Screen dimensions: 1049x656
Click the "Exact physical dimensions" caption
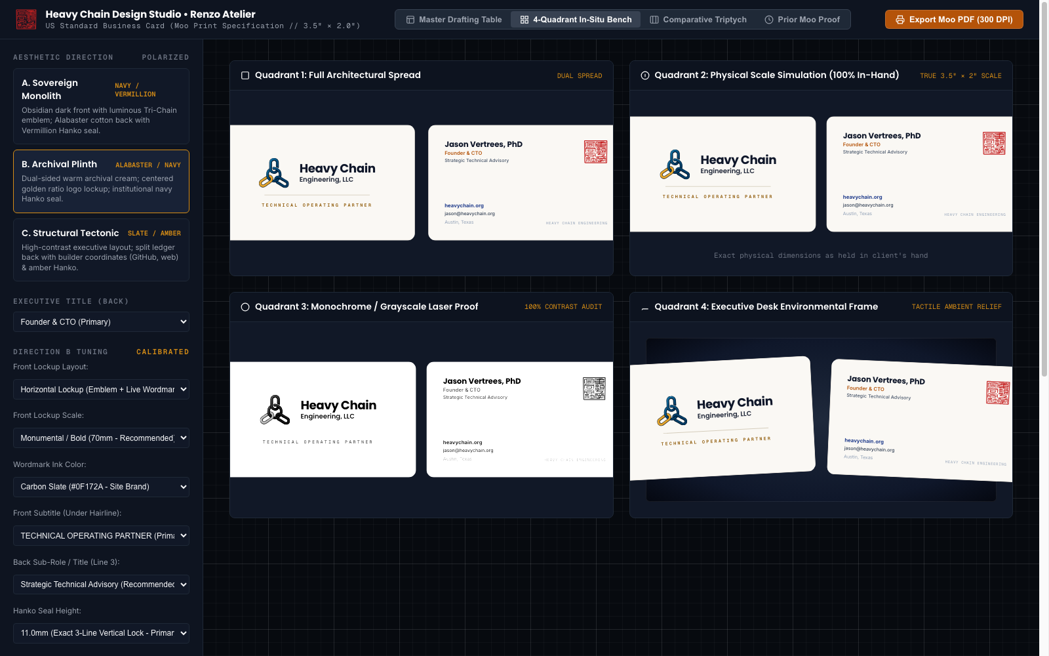point(821,256)
